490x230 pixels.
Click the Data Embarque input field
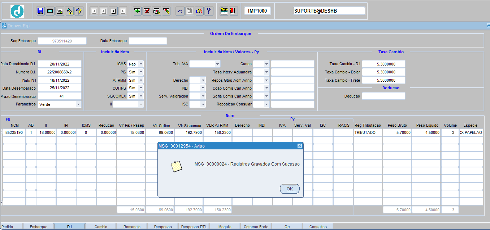click(148, 41)
